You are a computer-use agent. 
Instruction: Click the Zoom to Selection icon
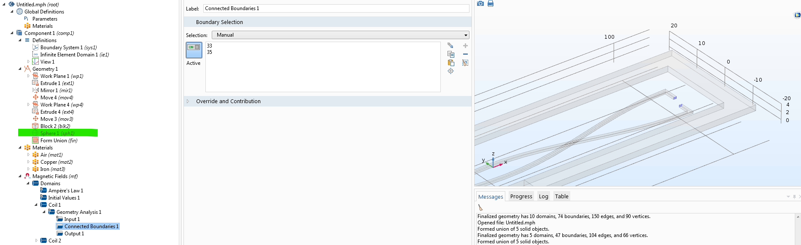click(450, 71)
